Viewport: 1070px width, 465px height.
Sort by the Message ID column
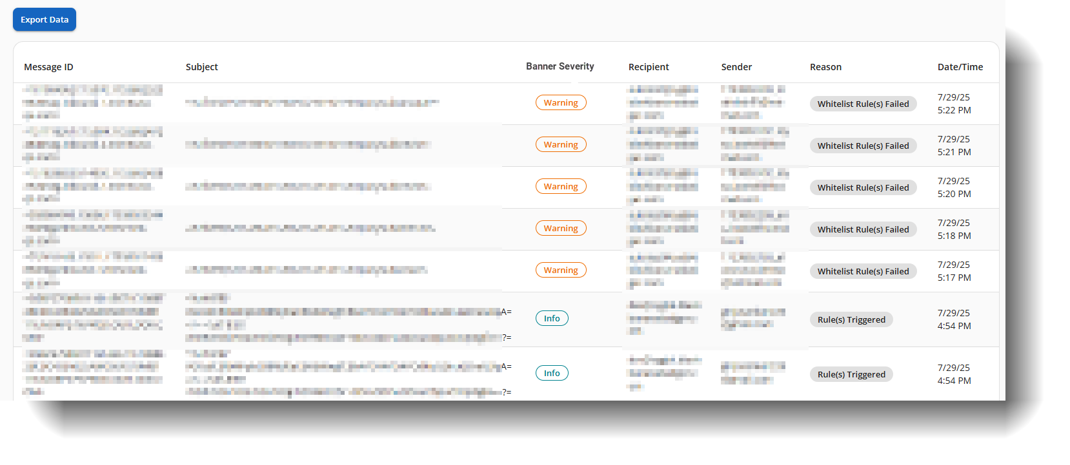pos(48,66)
